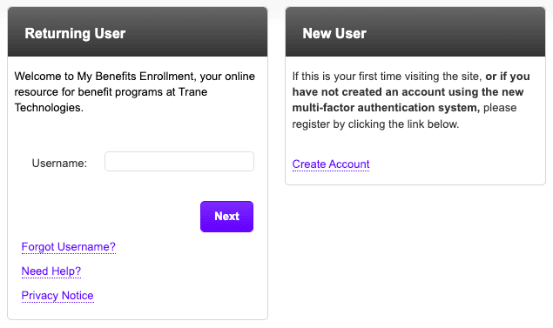Click the Returning User panel header
Screen dimensions: 553x328
138,32
